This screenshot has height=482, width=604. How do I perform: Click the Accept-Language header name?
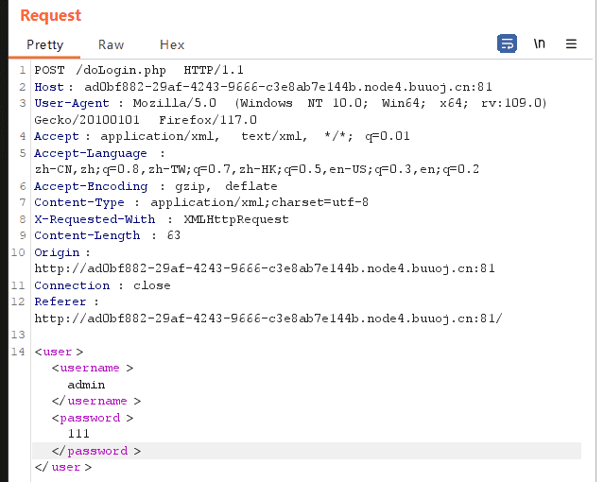pyautogui.click(x=91, y=153)
